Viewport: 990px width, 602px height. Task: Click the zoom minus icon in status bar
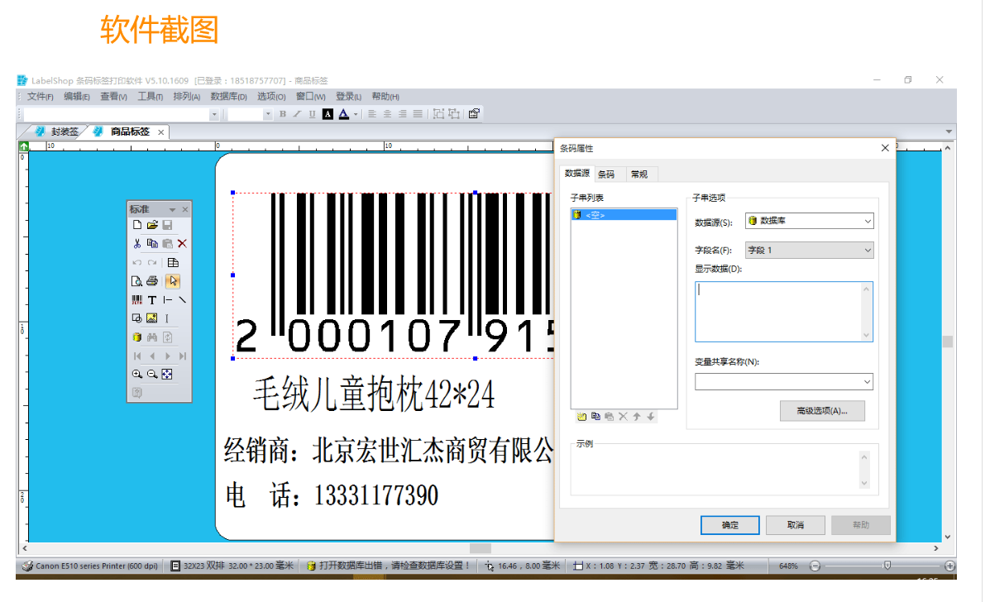(x=815, y=566)
